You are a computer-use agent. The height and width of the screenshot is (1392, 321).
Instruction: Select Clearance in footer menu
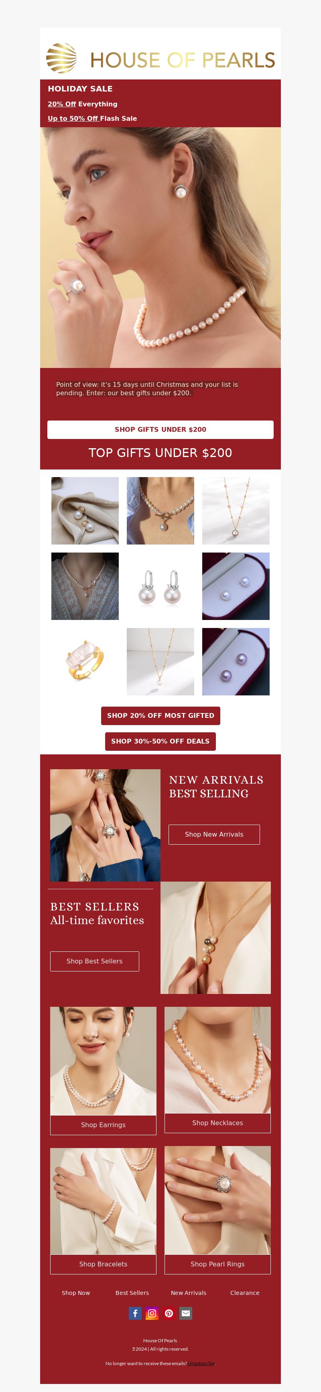(245, 1293)
